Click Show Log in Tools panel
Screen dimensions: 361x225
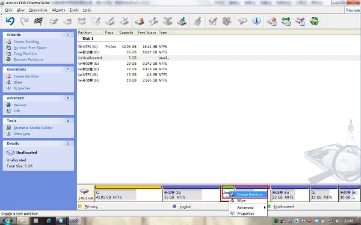pyautogui.click(x=22, y=134)
